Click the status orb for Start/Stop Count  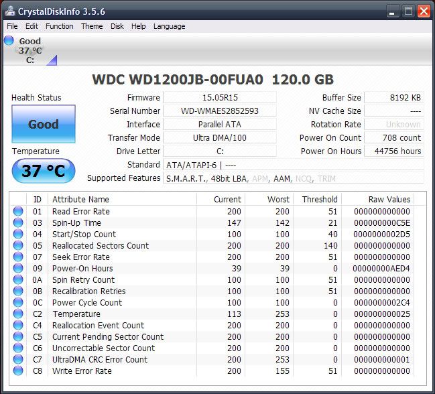click(18, 234)
